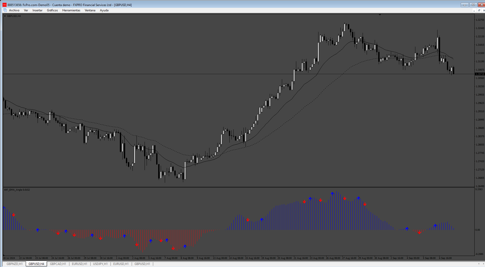Click the 1.28055 price axis label
485x267 pixels.
coord(480,145)
